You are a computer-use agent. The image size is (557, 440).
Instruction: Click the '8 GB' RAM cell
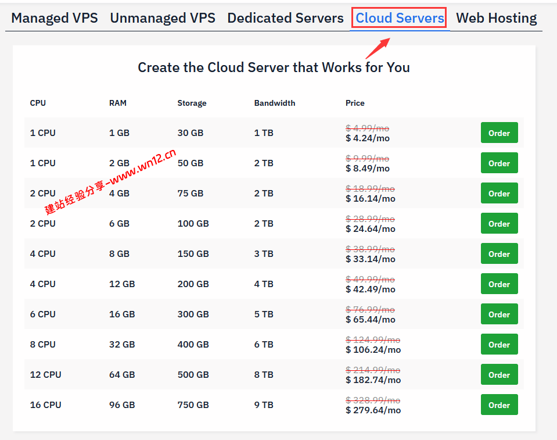point(119,254)
